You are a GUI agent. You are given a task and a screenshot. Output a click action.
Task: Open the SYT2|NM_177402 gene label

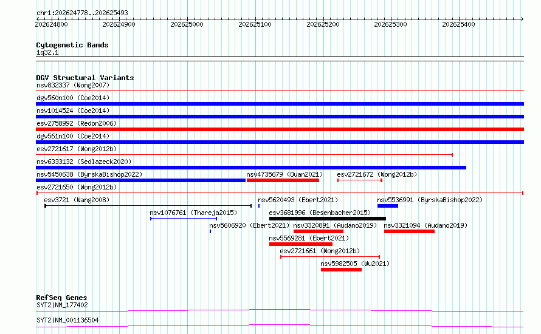click(x=62, y=305)
